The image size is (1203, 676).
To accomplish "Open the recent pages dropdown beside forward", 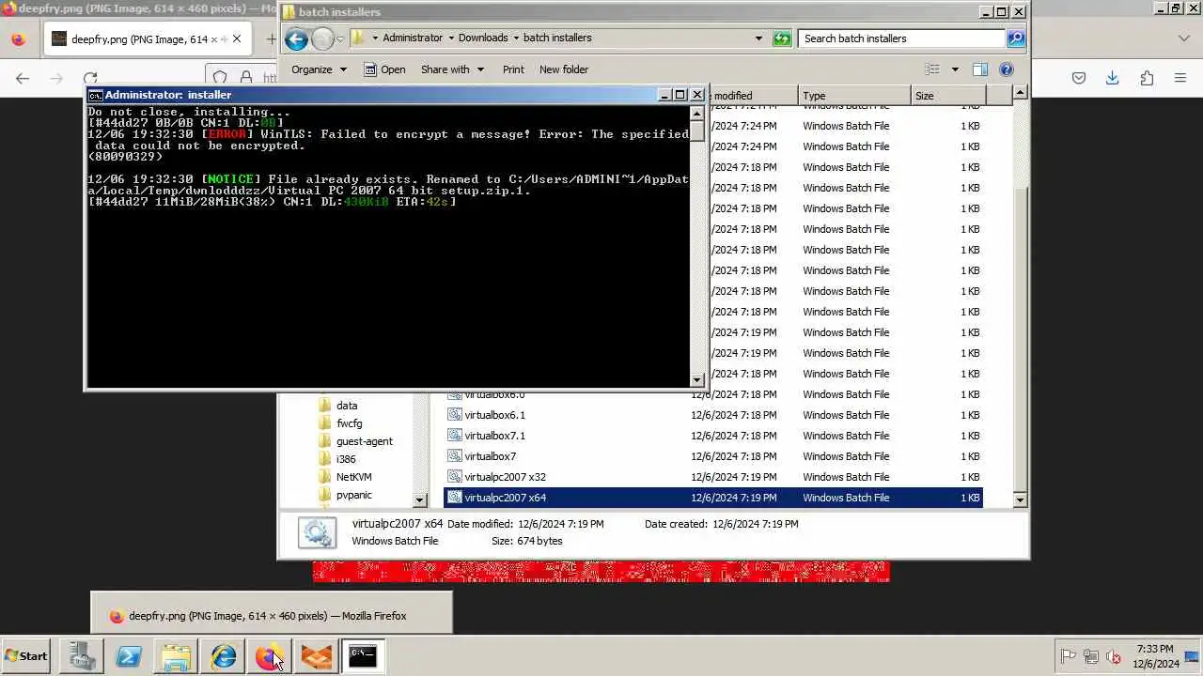I will (340, 39).
